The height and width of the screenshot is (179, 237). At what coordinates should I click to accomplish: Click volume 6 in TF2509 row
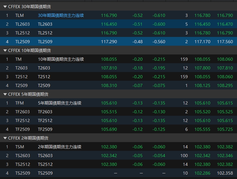click(186, 129)
